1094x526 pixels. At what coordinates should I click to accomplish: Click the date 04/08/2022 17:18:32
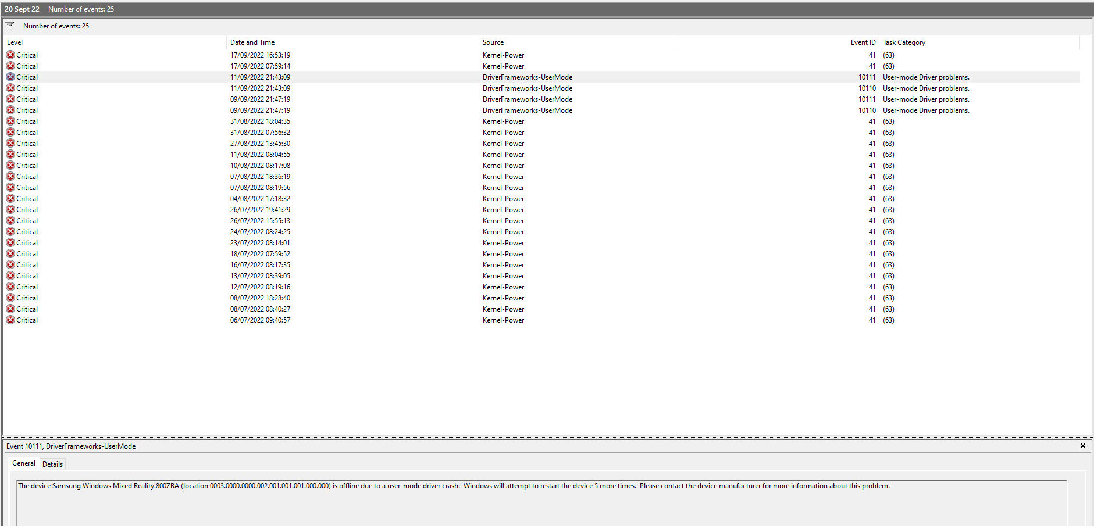(260, 199)
